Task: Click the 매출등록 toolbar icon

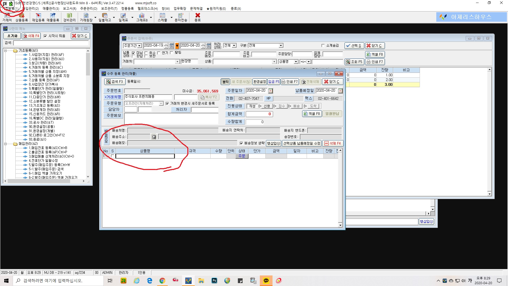Action: 53,17
